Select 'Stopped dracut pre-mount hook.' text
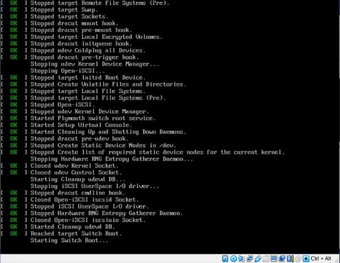The width and height of the screenshot is (340, 263). 81,30
